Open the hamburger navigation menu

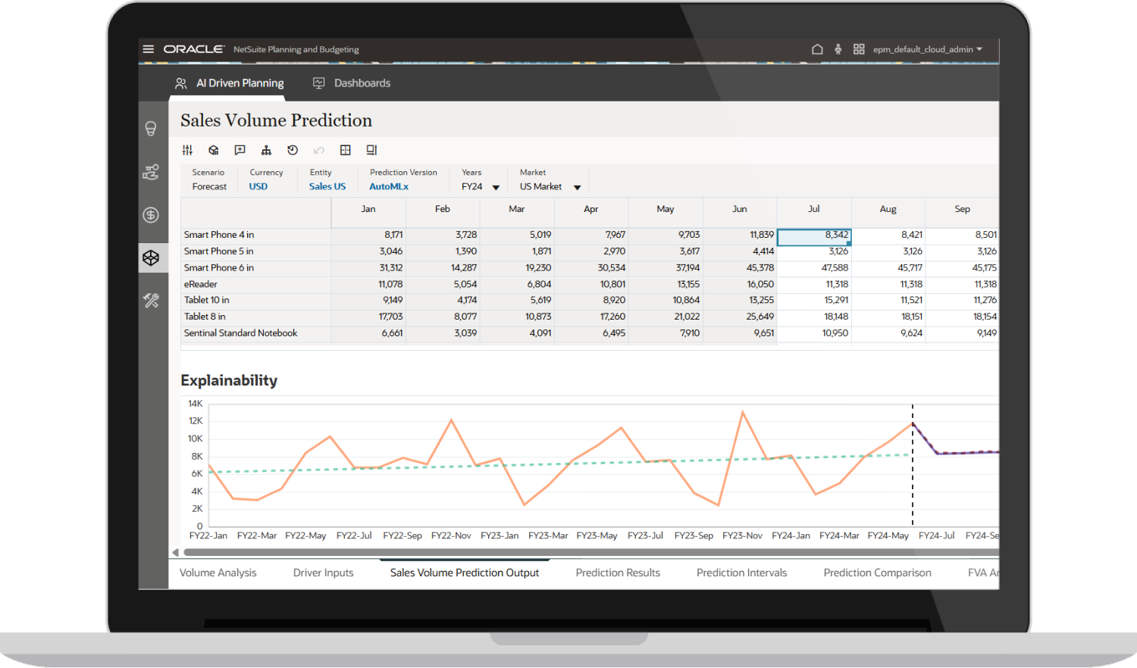click(148, 49)
